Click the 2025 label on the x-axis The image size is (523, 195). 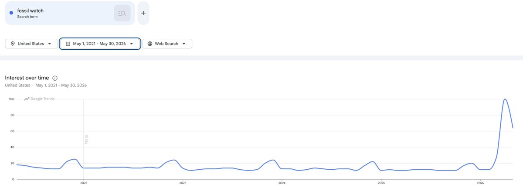click(x=381, y=183)
